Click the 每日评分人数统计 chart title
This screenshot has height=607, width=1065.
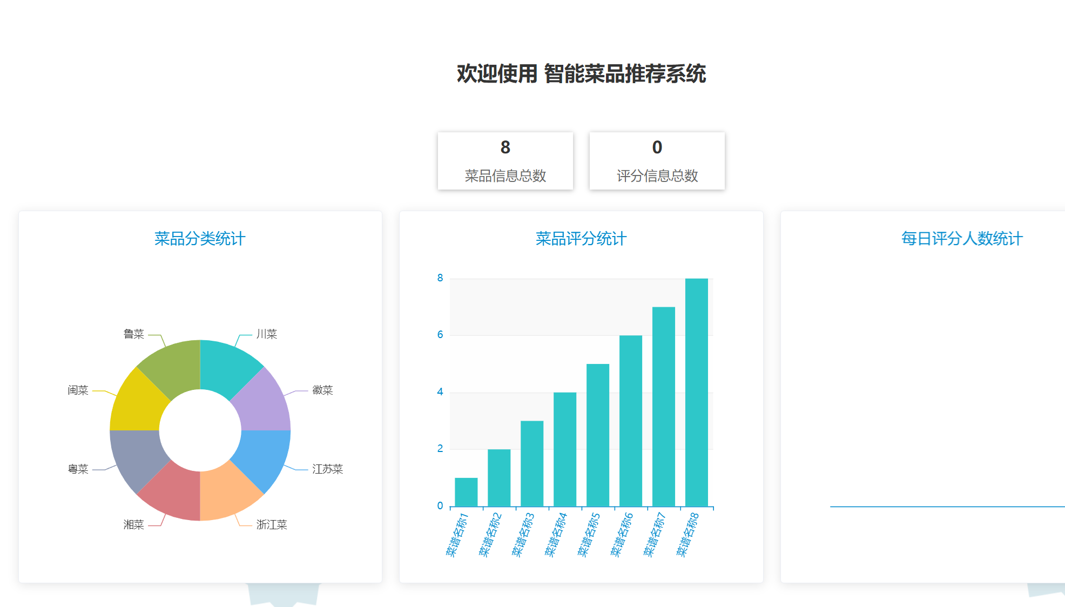click(962, 238)
